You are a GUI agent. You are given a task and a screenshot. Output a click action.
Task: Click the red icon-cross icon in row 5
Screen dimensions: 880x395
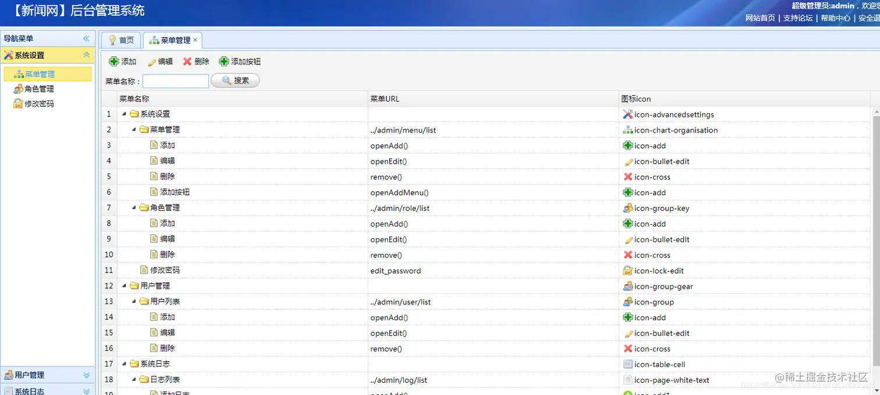point(627,177)
